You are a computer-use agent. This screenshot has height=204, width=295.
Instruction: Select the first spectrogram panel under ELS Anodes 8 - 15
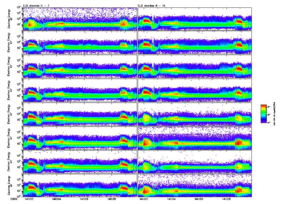coord(195,19)
